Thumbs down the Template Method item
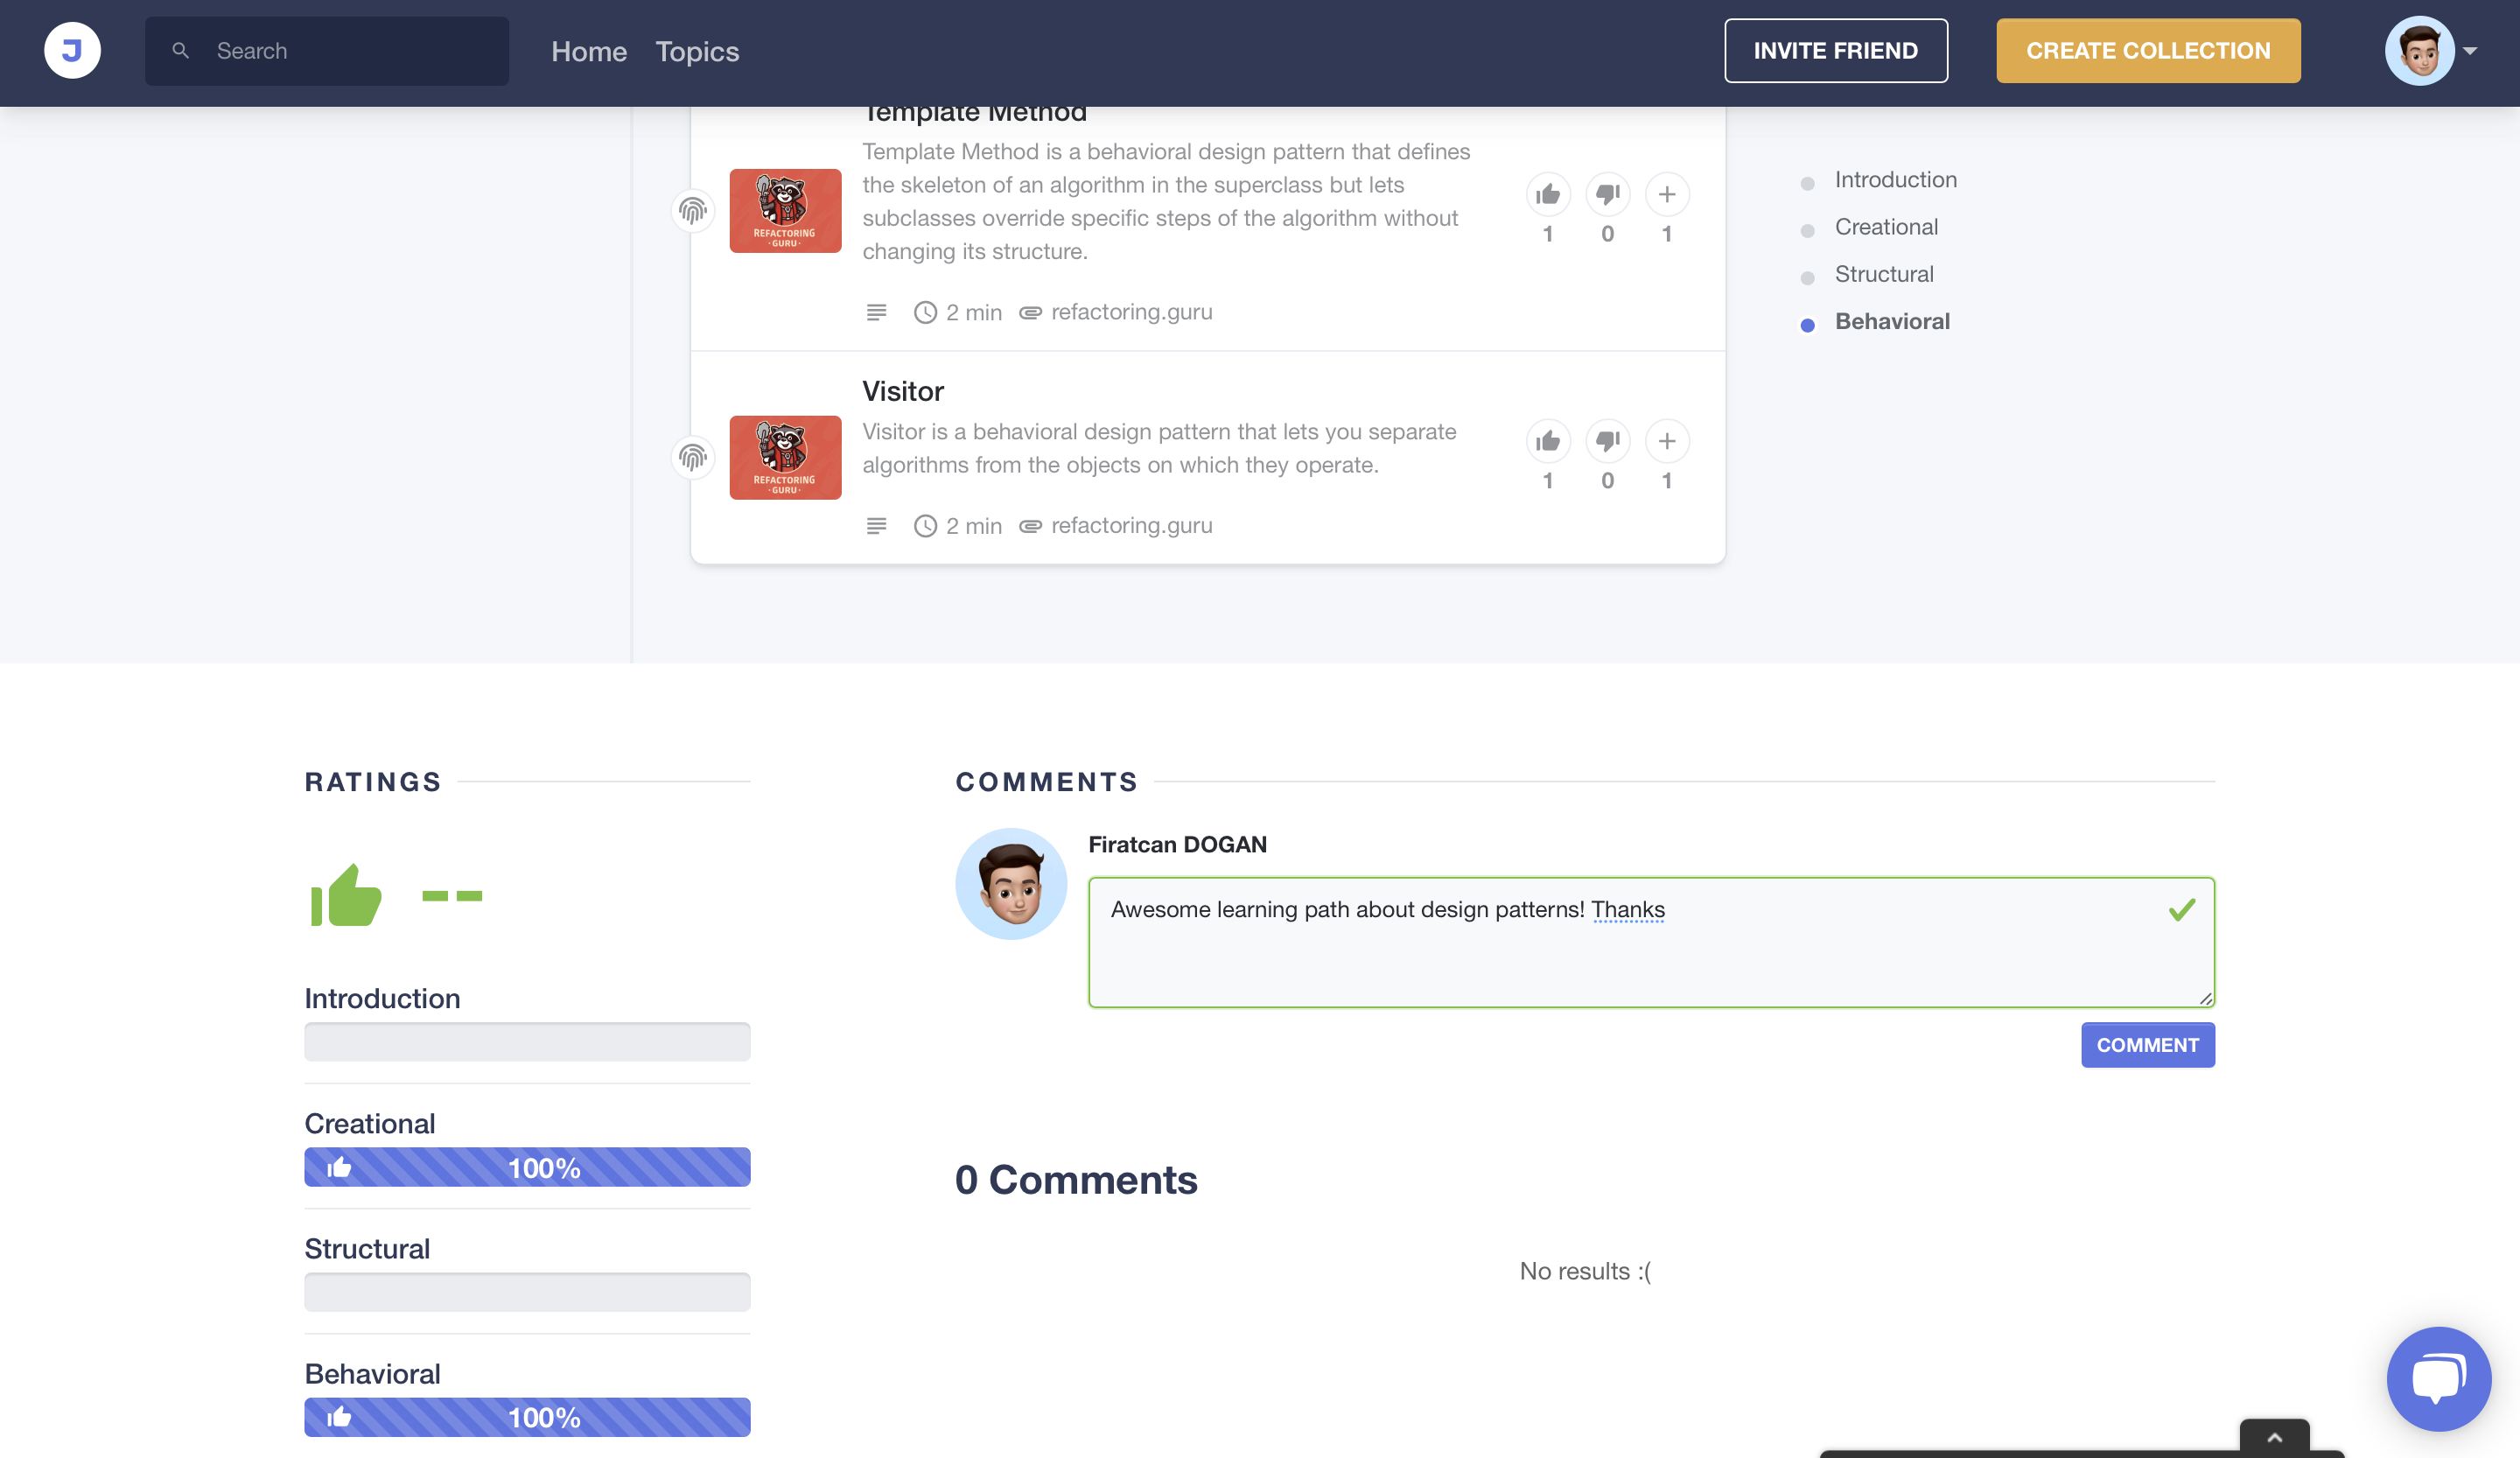 click(1607, 194)
